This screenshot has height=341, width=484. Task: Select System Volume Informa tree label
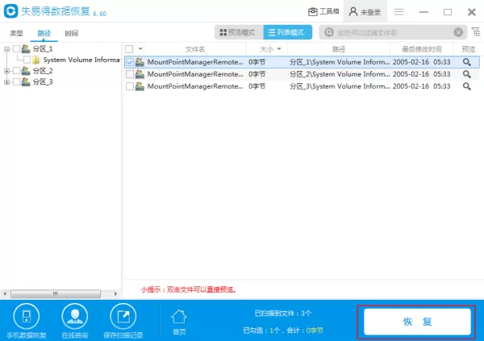point(81,60)
